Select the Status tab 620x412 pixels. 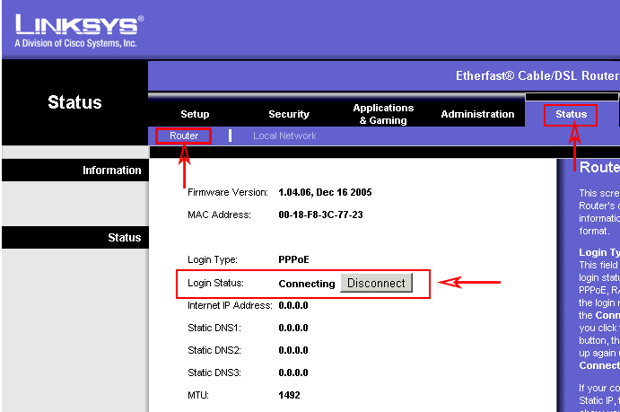pyautogui.click(x=571, y=114)
